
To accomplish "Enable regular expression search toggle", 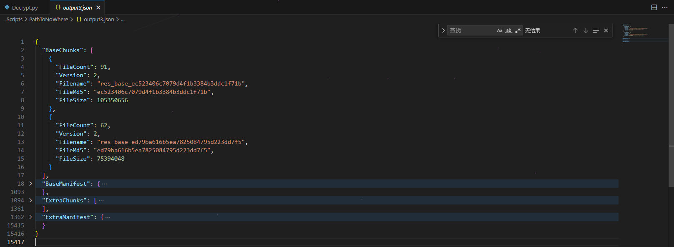I will [518, 30].
